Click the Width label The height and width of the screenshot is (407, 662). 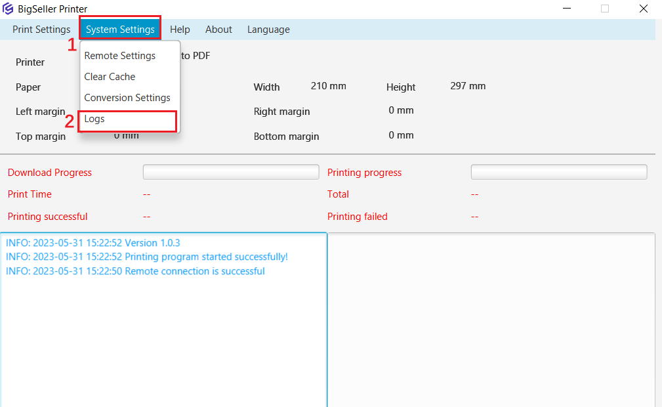[x=266, y=87]
